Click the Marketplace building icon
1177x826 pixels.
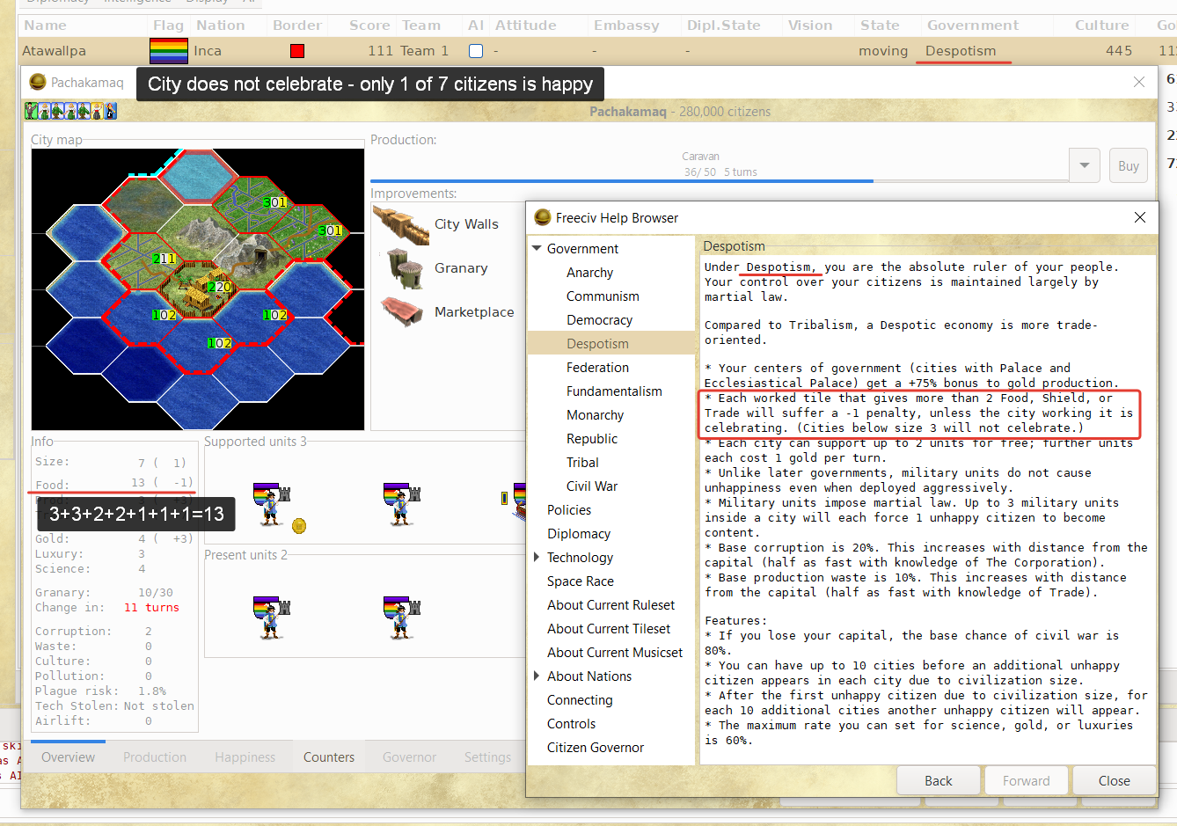tap(403, 311)
